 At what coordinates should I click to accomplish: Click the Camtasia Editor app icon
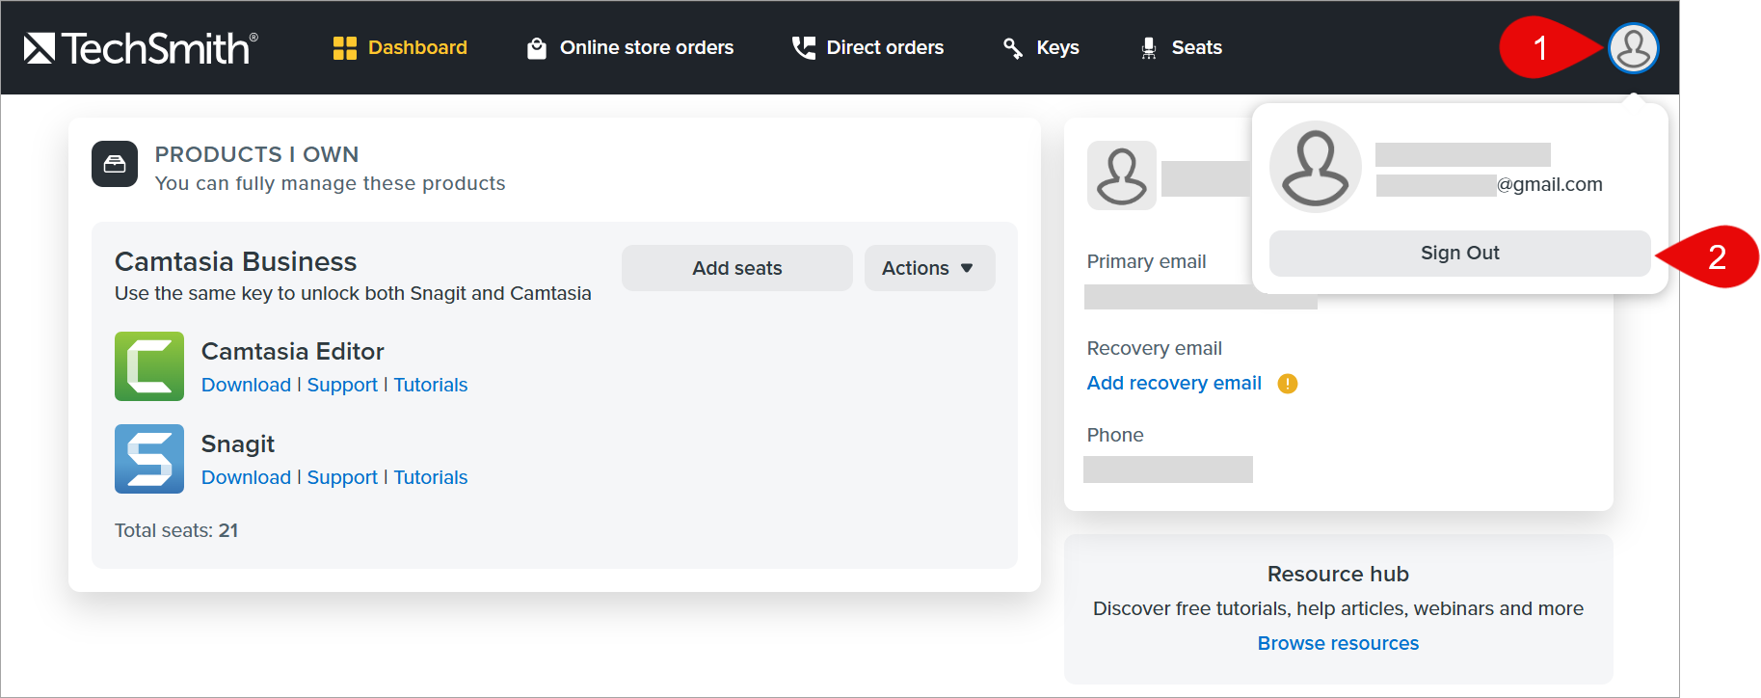149,366
